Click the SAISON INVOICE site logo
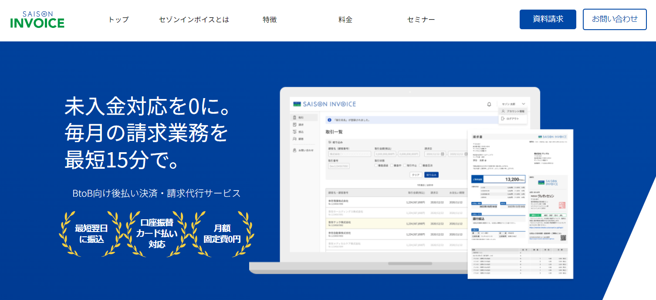The height and width of the screenshot is (300, 656). pyautogui.click(x=37, y=19)
